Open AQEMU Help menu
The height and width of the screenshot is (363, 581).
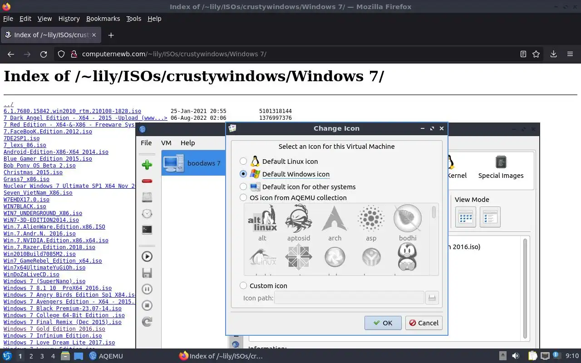[187, 142]
